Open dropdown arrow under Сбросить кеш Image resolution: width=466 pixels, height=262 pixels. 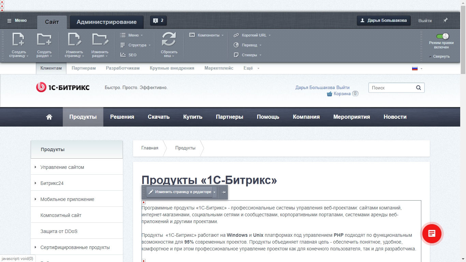173,56
